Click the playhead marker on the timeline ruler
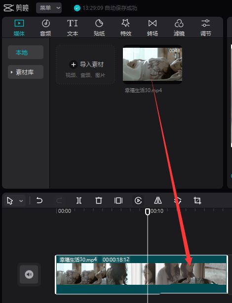Viewport: 232px width, 303px height. point(148,211)
